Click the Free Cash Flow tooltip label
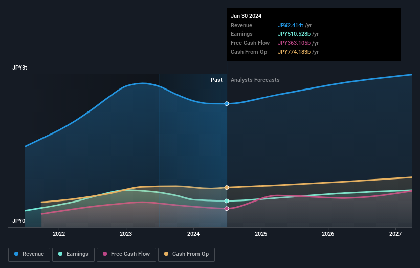The height and width of the screenshot is (268, 420). tap(250, 43)
